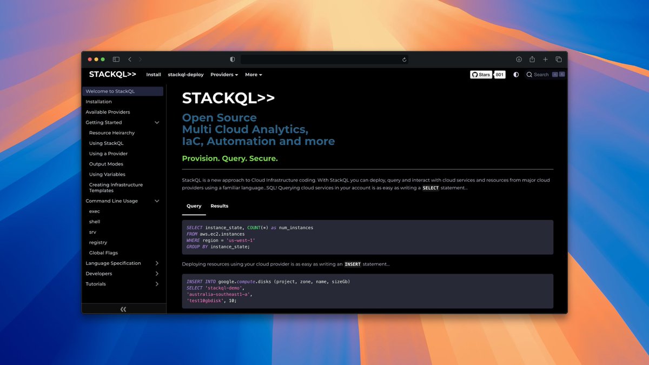
Task: Click the inline INSERT code keyword
Action: point(353,264)
